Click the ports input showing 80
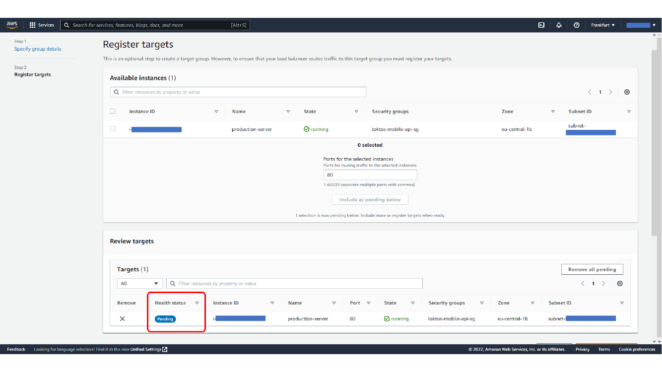 coord(370,175)
